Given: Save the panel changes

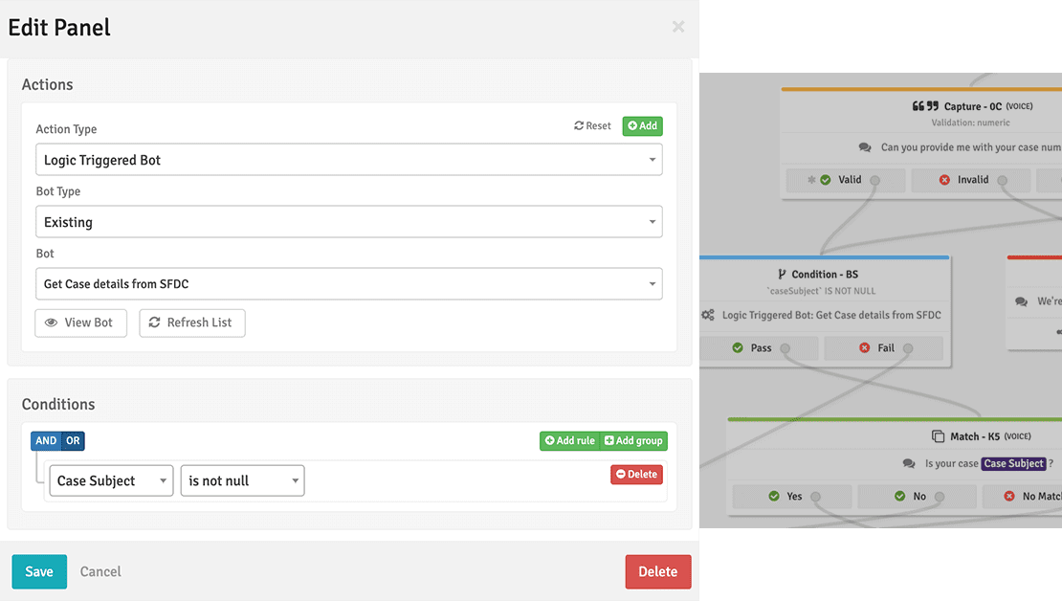Looking at the screenshot, I should [39, 571].
